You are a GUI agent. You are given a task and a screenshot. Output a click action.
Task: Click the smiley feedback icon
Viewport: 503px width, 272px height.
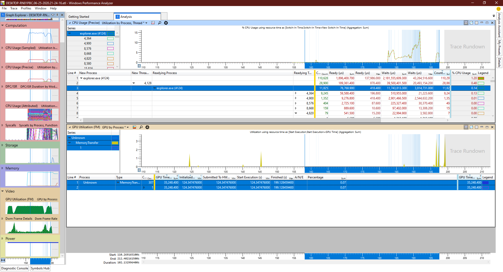[499, 9]
